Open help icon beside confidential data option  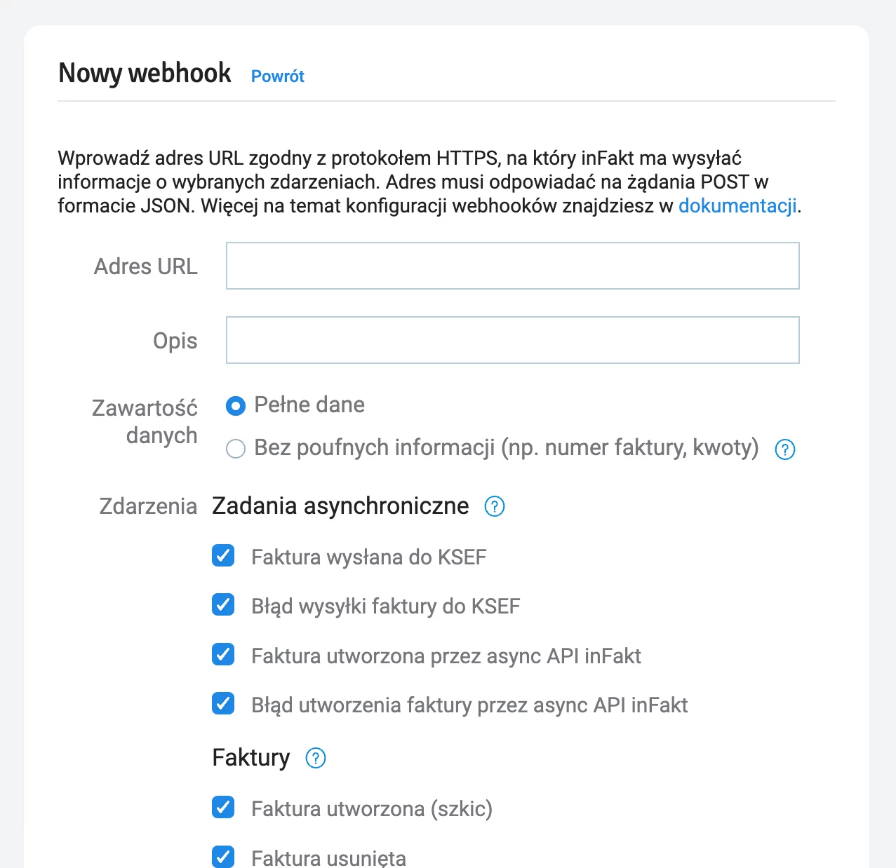784,449
